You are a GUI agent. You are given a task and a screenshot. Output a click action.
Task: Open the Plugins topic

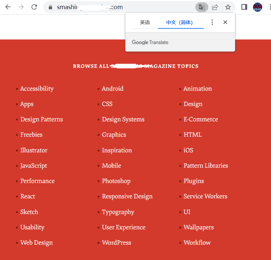194,181
